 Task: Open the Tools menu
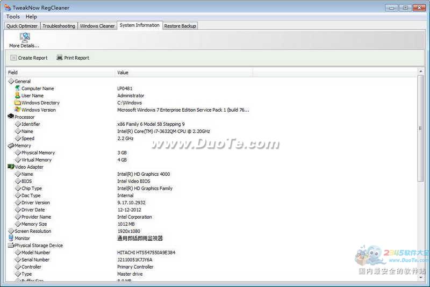(x=13, y=17)
